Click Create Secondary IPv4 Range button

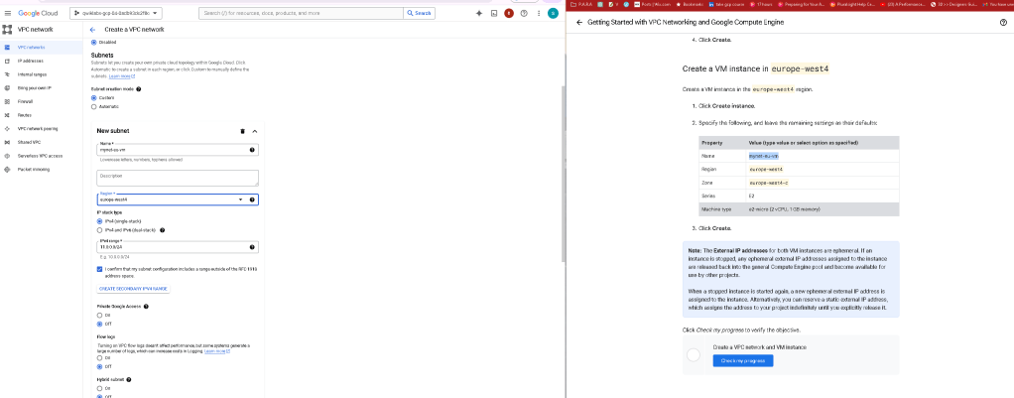coord(133,288)
